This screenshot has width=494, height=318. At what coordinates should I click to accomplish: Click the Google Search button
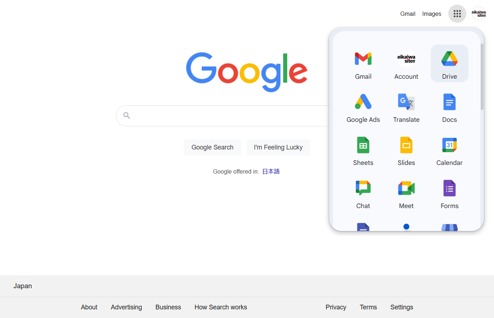click(212, 147)
